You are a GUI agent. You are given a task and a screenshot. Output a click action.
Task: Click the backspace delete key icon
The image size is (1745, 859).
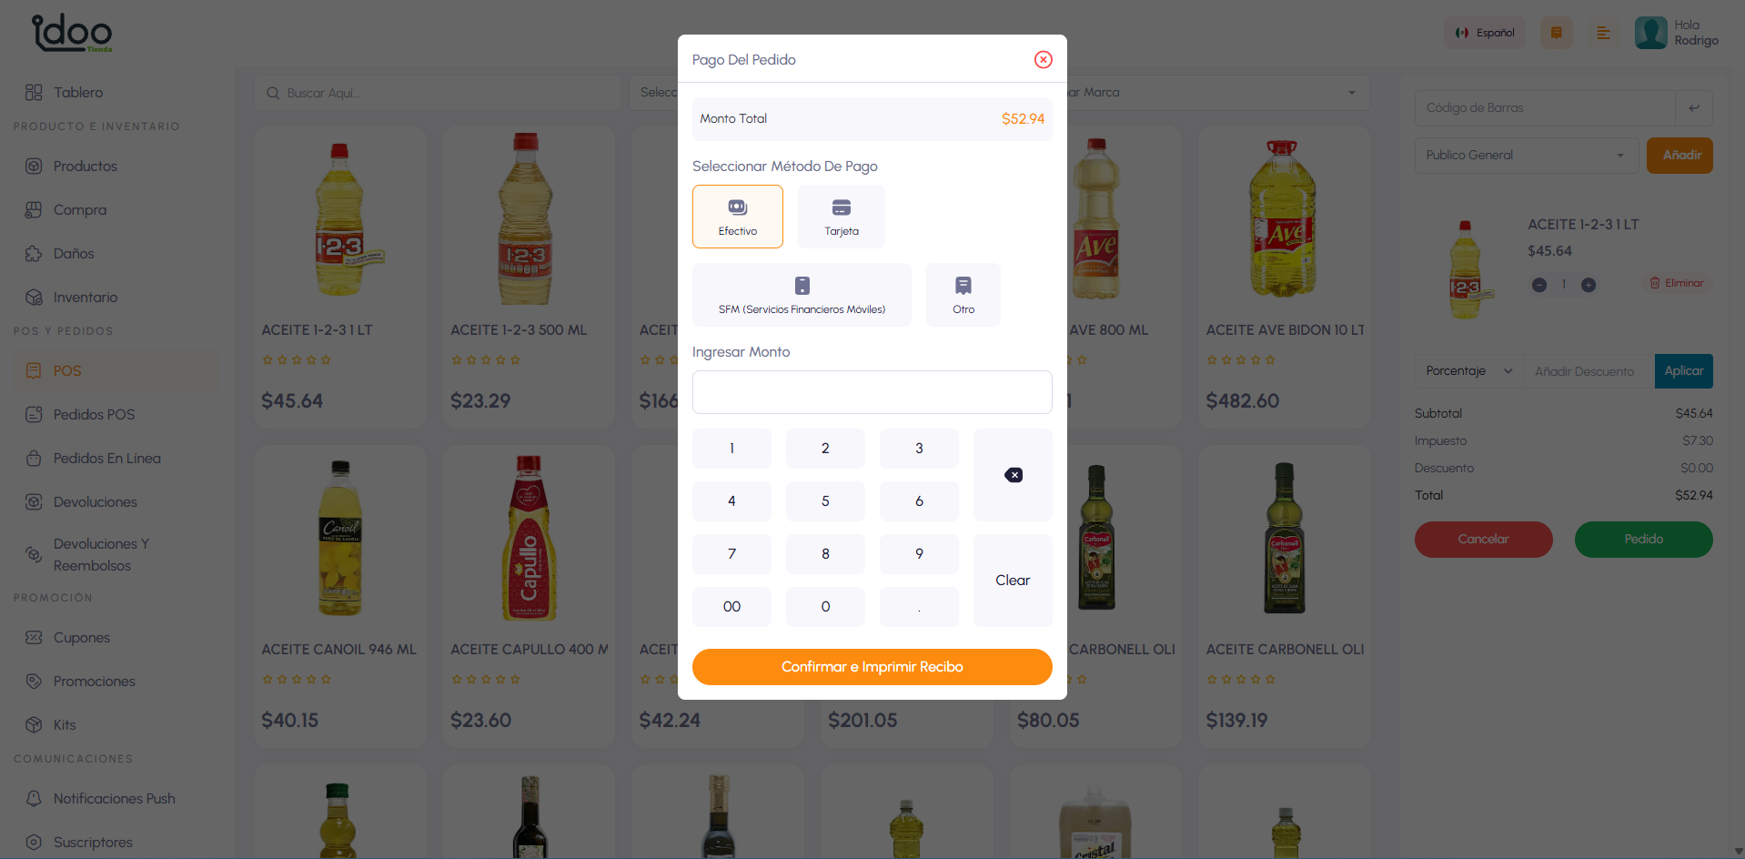(1013, 475)
